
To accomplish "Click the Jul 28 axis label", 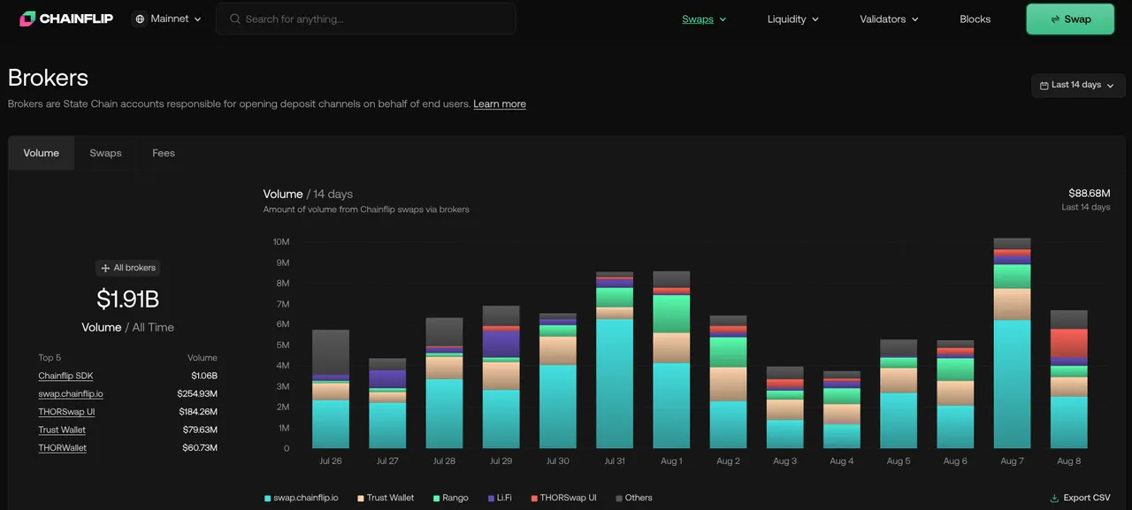I will (x=444, y=461).
